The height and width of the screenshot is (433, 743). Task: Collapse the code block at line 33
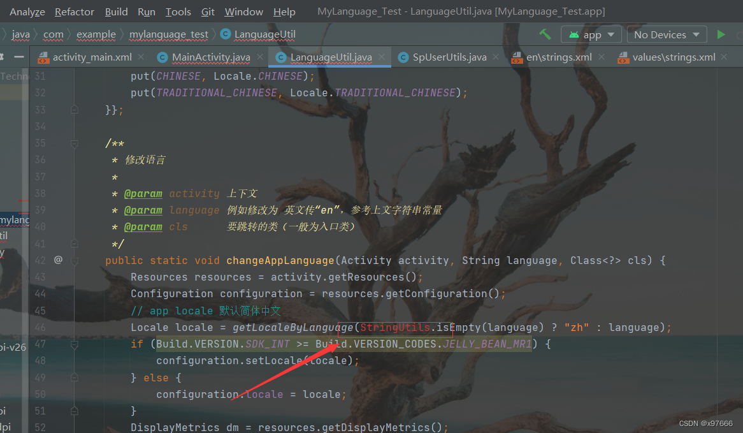coord(75,110)
